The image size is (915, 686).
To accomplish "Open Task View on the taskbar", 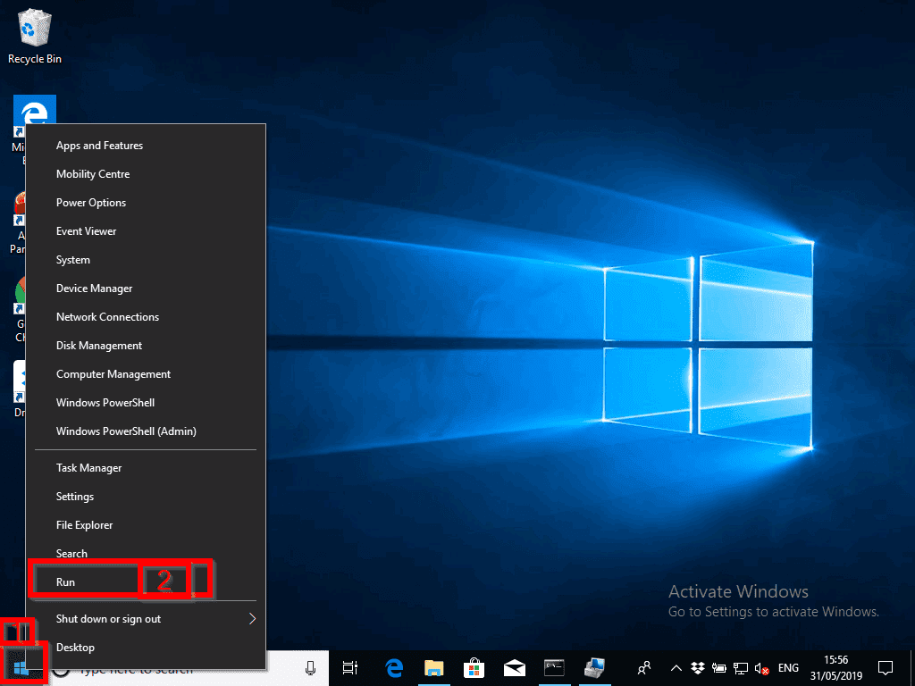I will (350, 668).
